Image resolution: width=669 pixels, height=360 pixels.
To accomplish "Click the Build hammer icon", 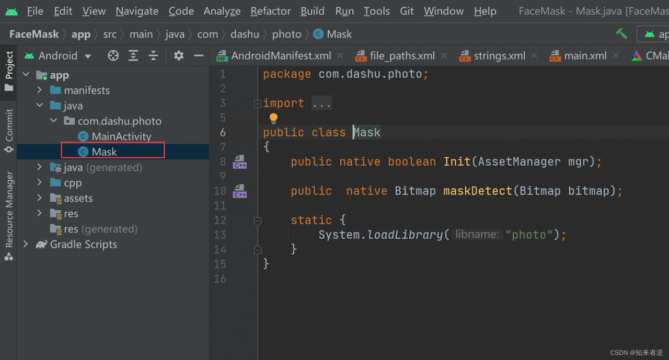I will point(621,34).
